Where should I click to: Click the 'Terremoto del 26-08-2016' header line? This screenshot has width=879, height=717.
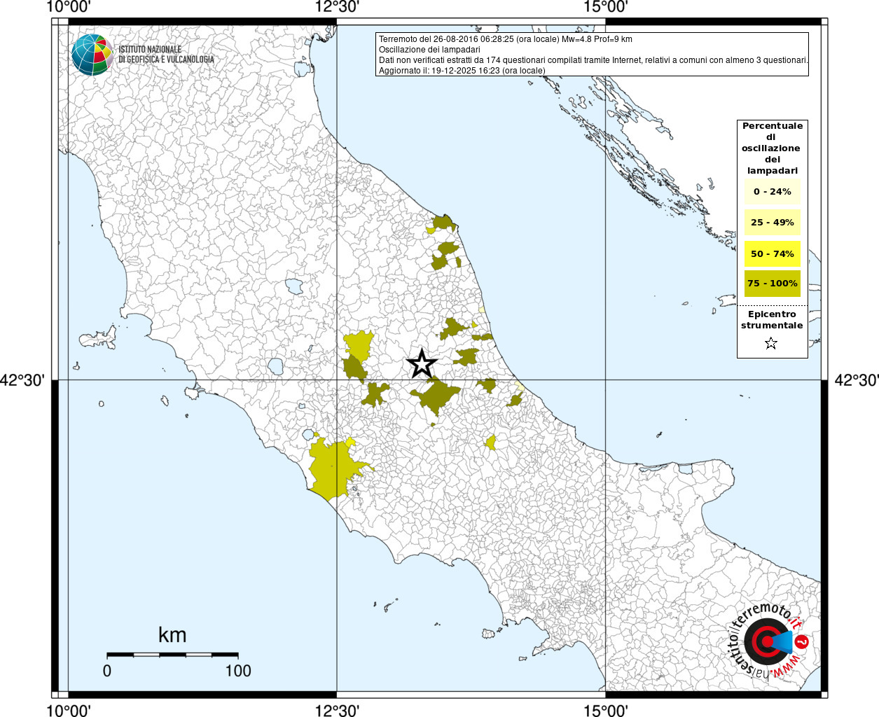[506, 39]
